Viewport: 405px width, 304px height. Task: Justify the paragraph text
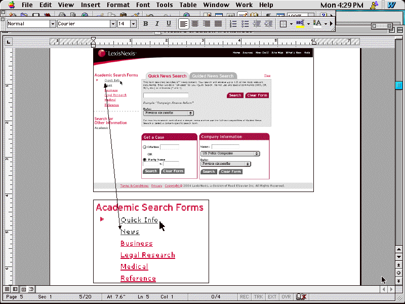point(218,24)
